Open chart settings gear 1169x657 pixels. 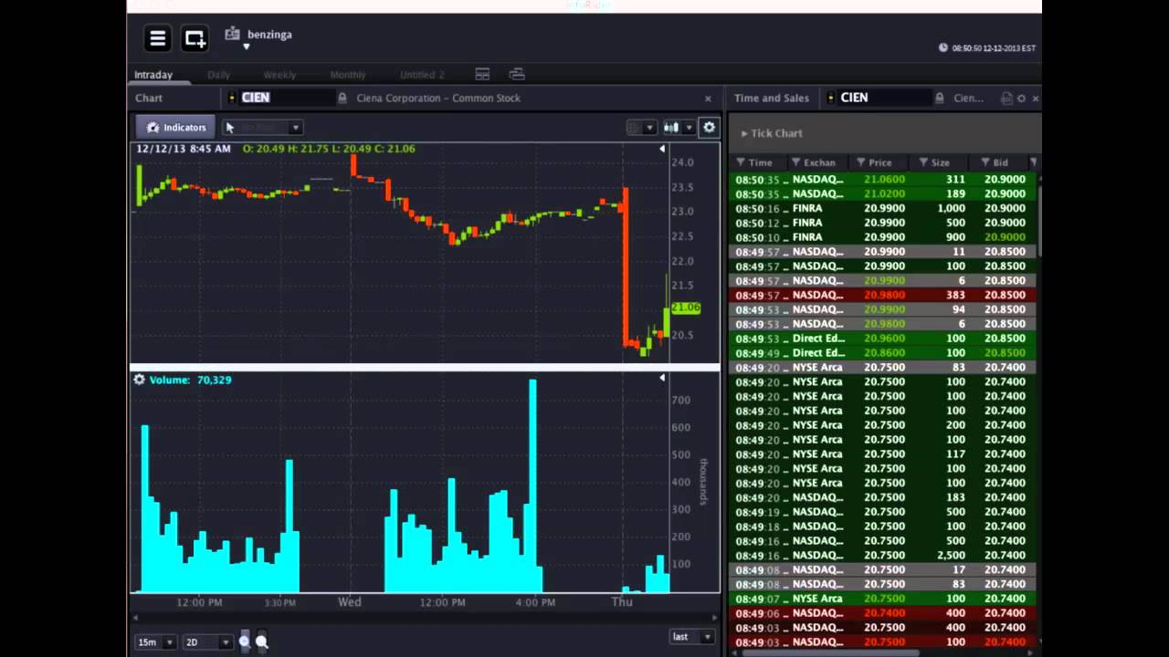tap(709, 128)
